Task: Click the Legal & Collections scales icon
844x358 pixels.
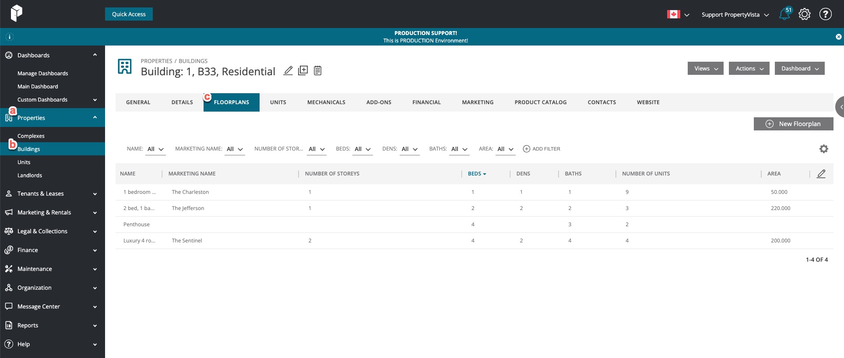Action: pyautogui.click(x=9, y=231)
